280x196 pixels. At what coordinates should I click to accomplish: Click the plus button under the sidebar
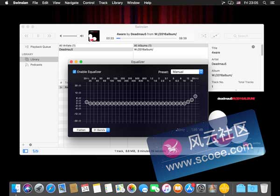pyautogui.click(x=23, y=145)
